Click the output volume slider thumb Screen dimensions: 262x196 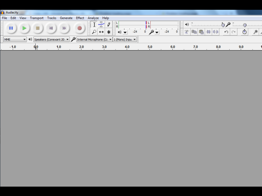[x=223, y=25]
